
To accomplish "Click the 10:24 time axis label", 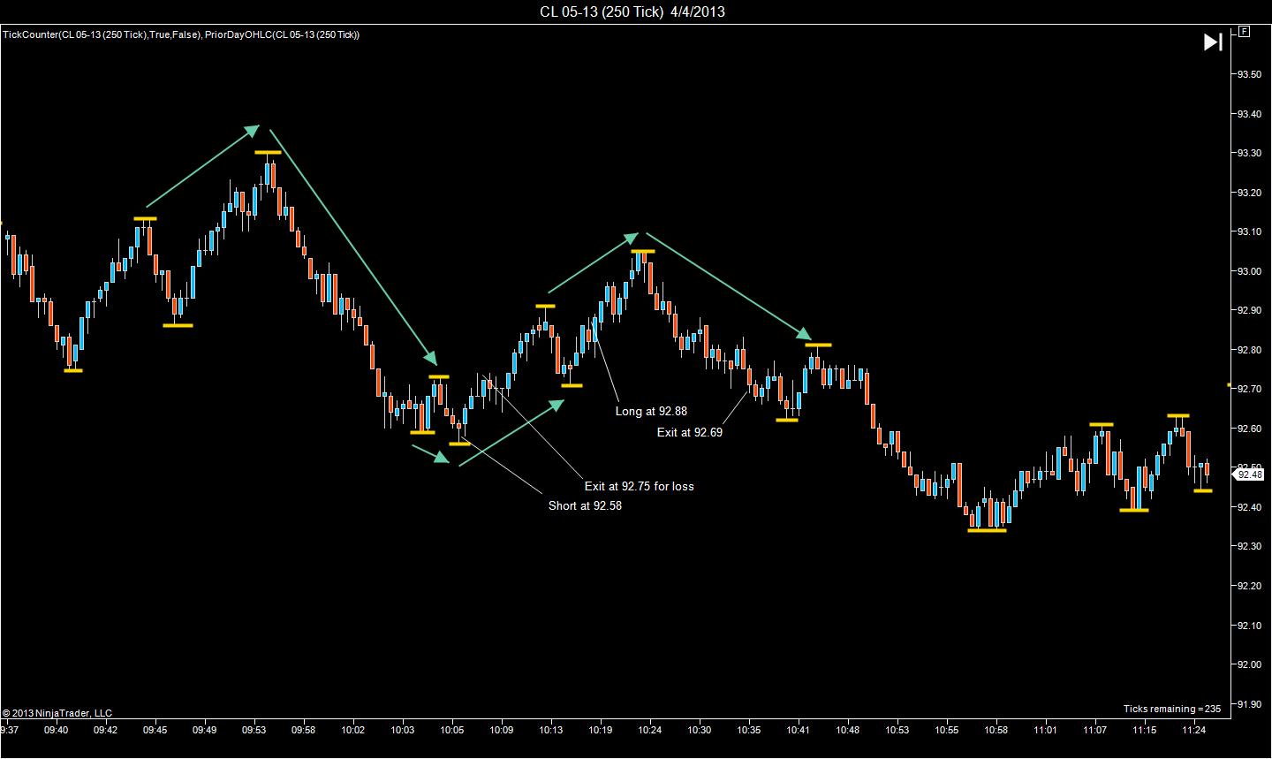I will (650, 731).
